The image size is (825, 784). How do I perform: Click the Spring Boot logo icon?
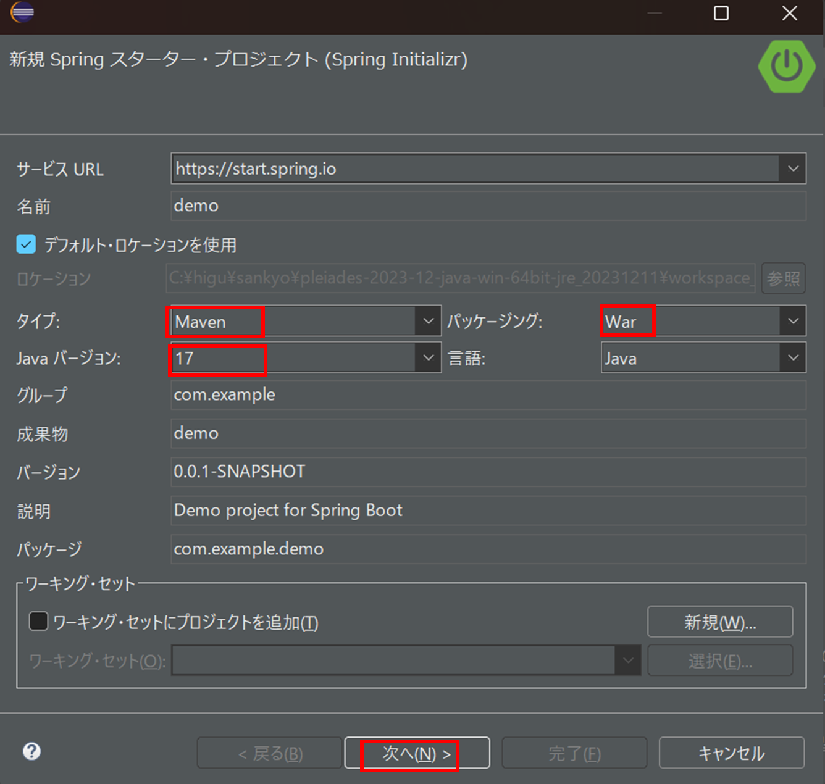tap(785, 66)
